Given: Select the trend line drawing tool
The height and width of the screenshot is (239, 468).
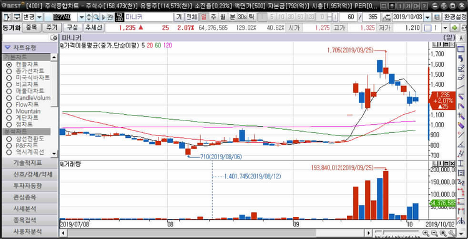Looking at the screenshot, I should 461,87.
